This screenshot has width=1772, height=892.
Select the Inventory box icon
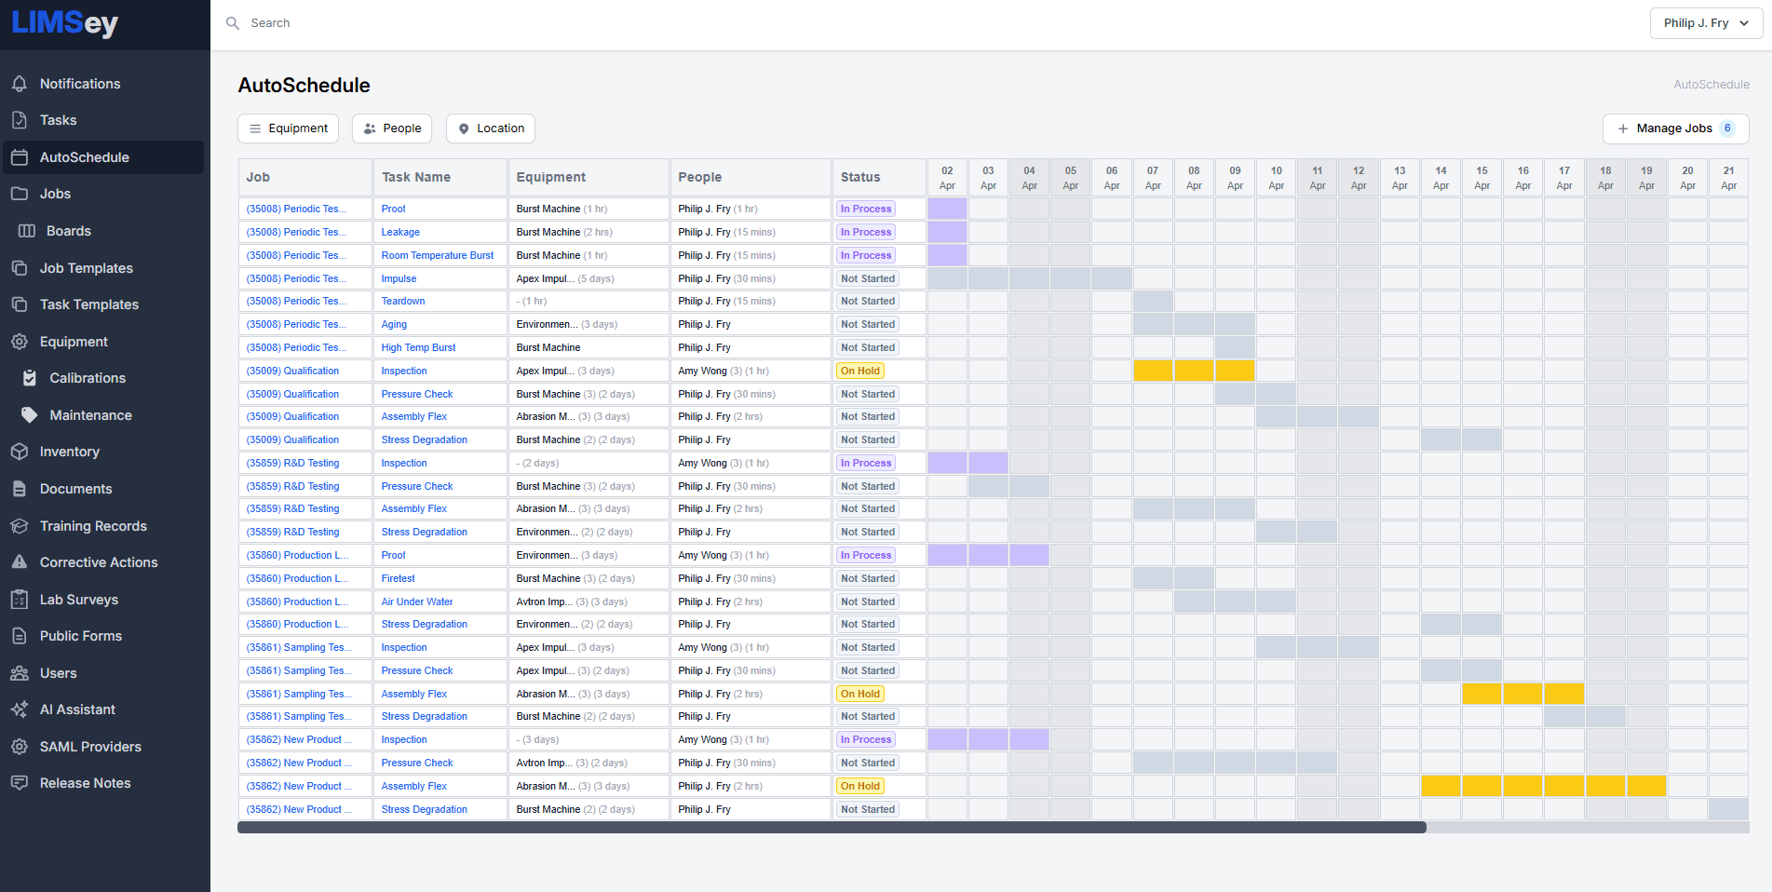pyautogui.click(x=20, y=452)
